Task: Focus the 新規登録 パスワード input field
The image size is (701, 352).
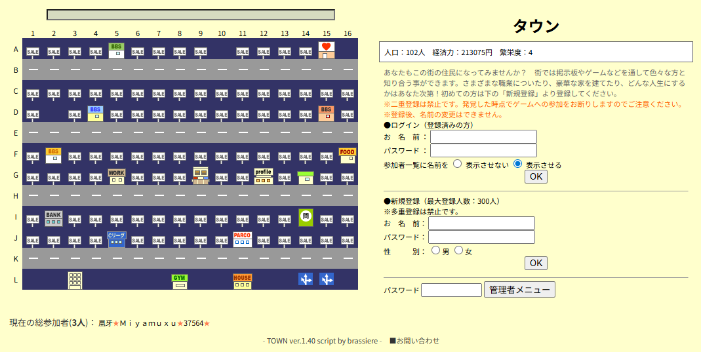Action: point(481,237)
